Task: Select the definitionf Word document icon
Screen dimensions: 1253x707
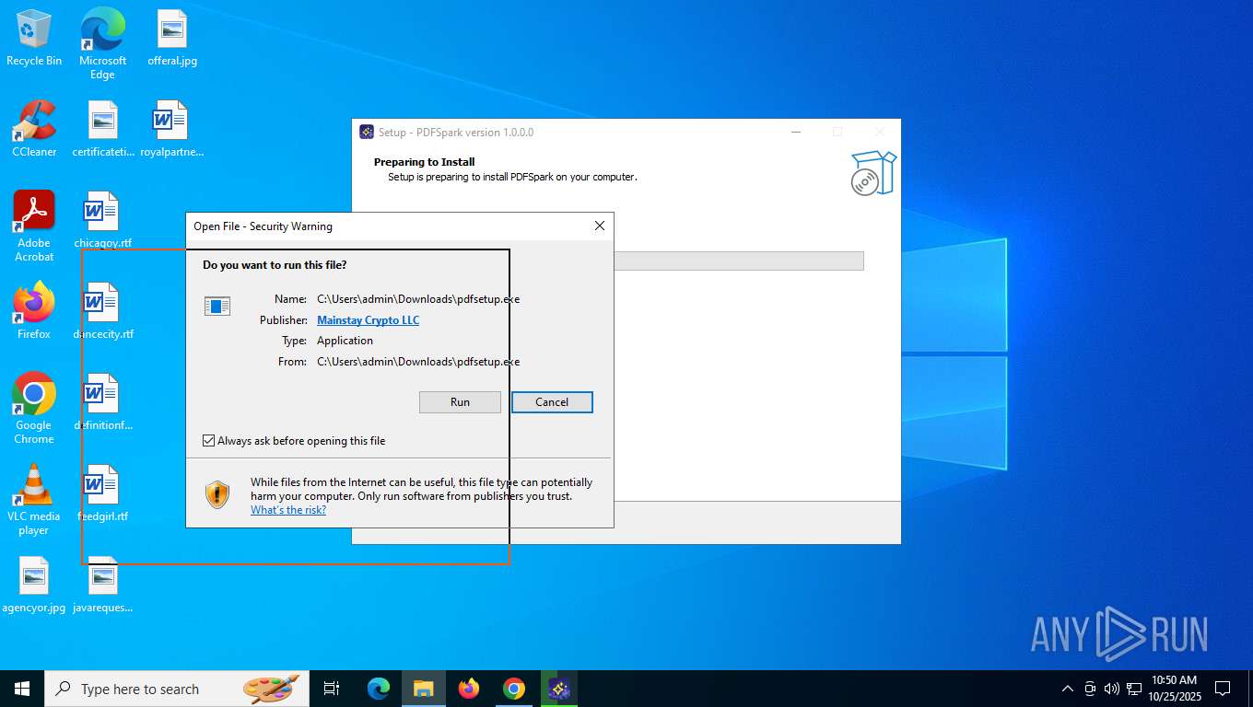Action: click(103, 402)
